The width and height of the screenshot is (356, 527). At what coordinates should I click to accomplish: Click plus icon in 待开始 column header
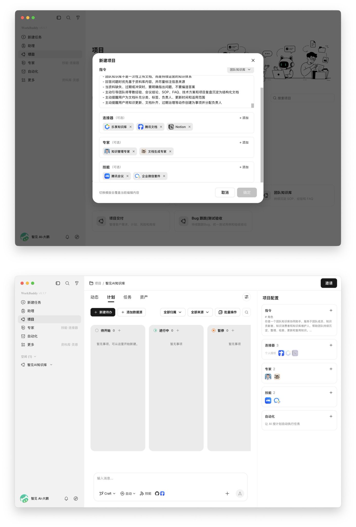pos(119,330)
